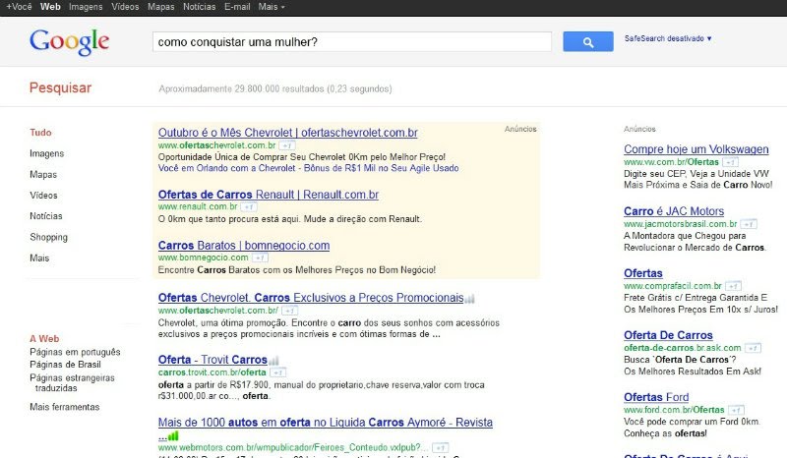Select Vídeos filter in left sidebar
Viewport: 787px width, 458px height.
(x=43, y=196)
